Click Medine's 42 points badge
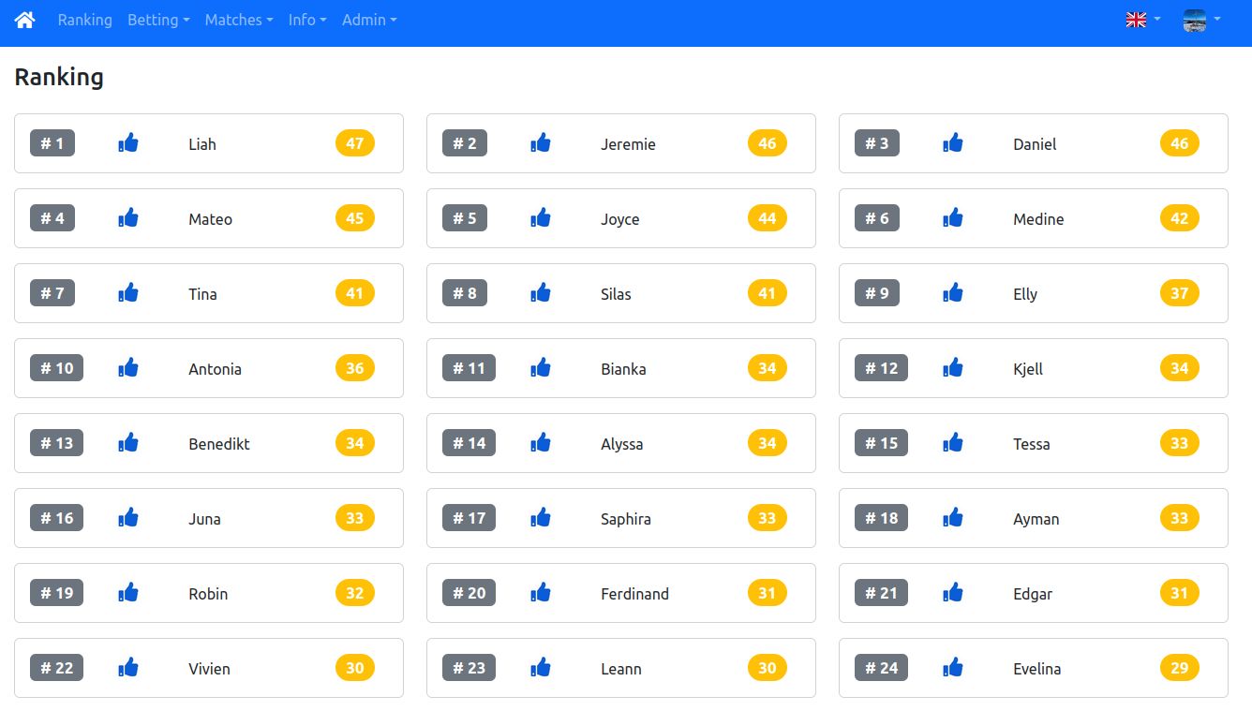 click(x=1180, y=218)
